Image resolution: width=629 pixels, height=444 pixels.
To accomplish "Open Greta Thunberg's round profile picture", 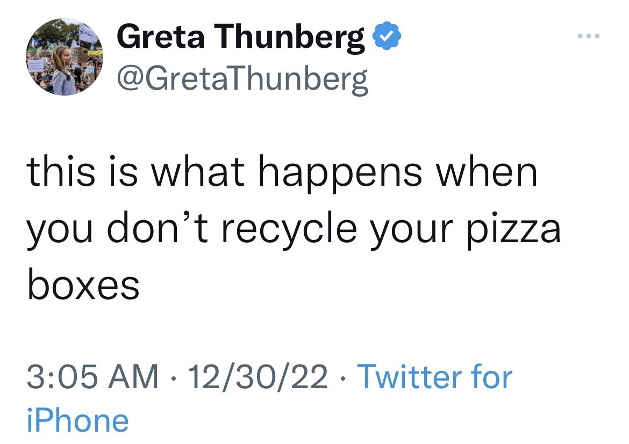I will pyautogui.click(x=65, y=57).
